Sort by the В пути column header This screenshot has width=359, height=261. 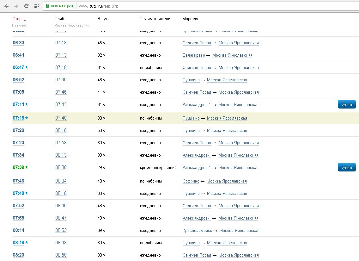[103, 19]
